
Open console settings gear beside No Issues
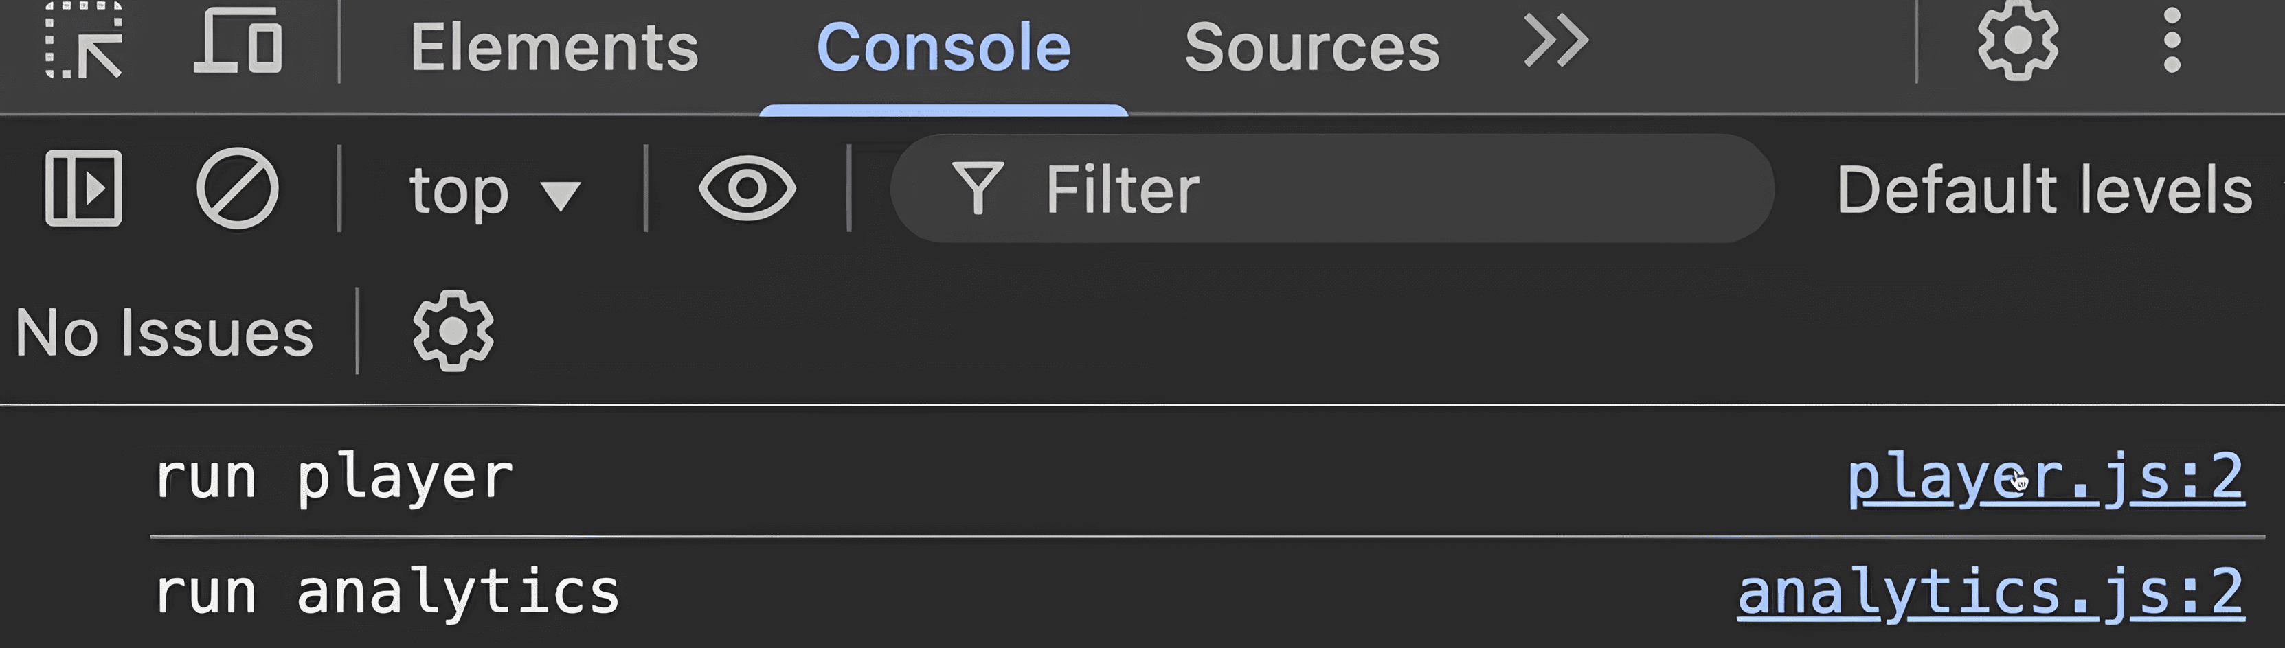click(452, 332)
